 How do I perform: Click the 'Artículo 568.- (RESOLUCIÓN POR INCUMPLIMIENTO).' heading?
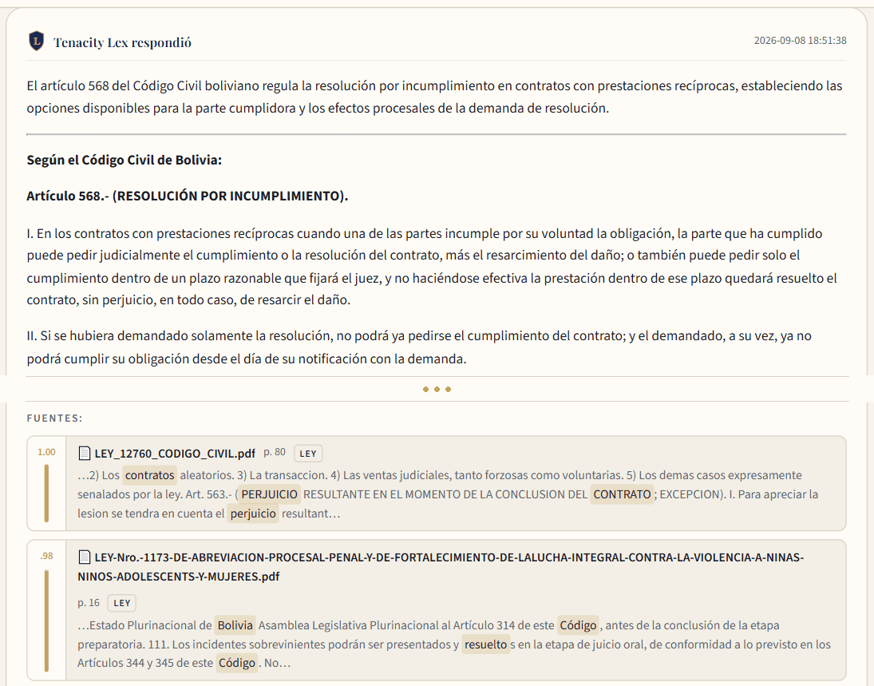[x=188, y=196]
